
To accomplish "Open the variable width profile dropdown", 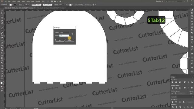I will tap(42, 5).
